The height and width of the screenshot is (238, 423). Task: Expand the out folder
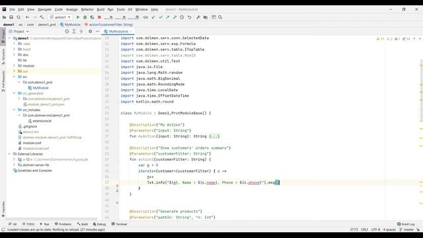pos(15,71)
